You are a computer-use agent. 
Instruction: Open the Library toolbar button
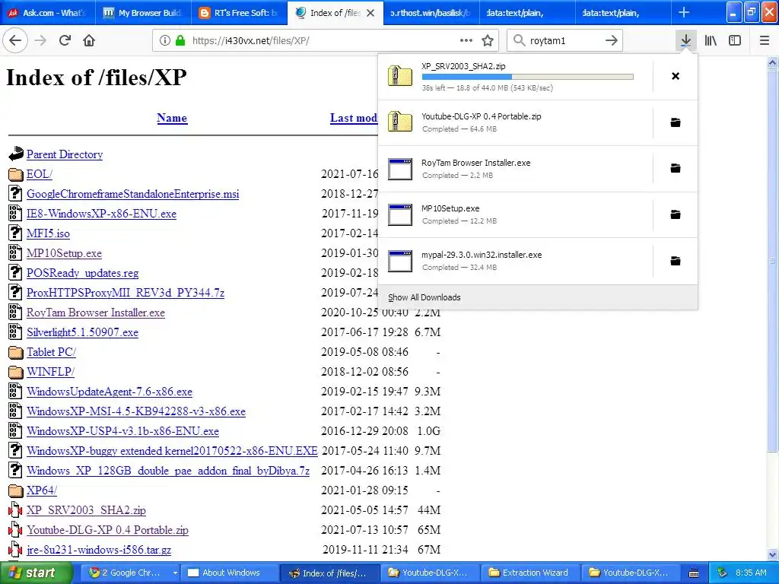click(x=711, y=40)
